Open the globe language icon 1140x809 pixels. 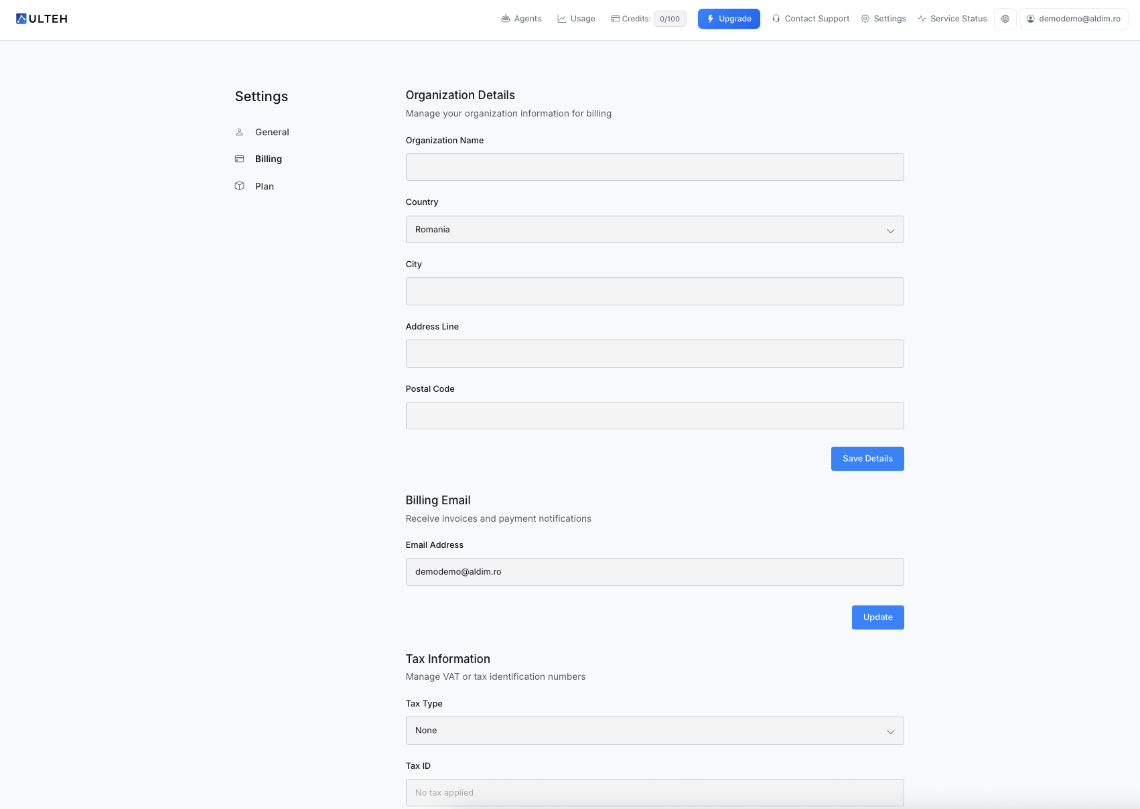(1005, 19)
